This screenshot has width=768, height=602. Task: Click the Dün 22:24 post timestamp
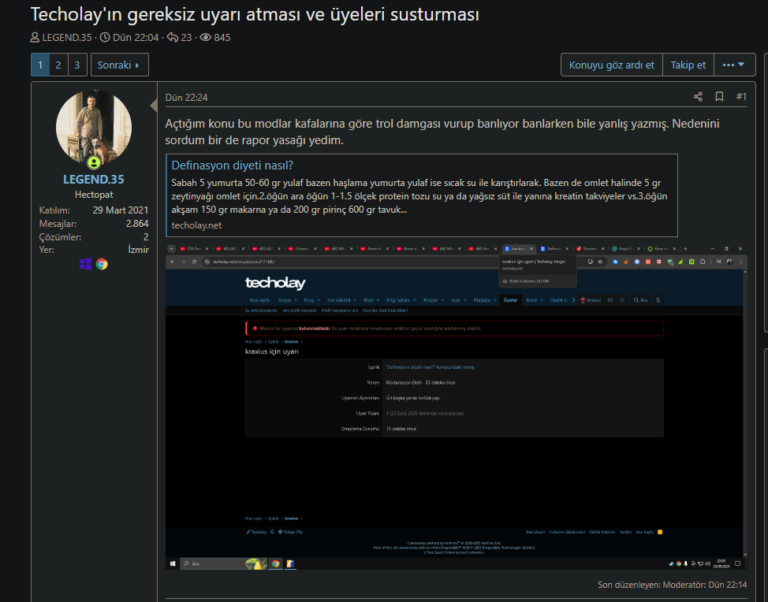point(186,98)
